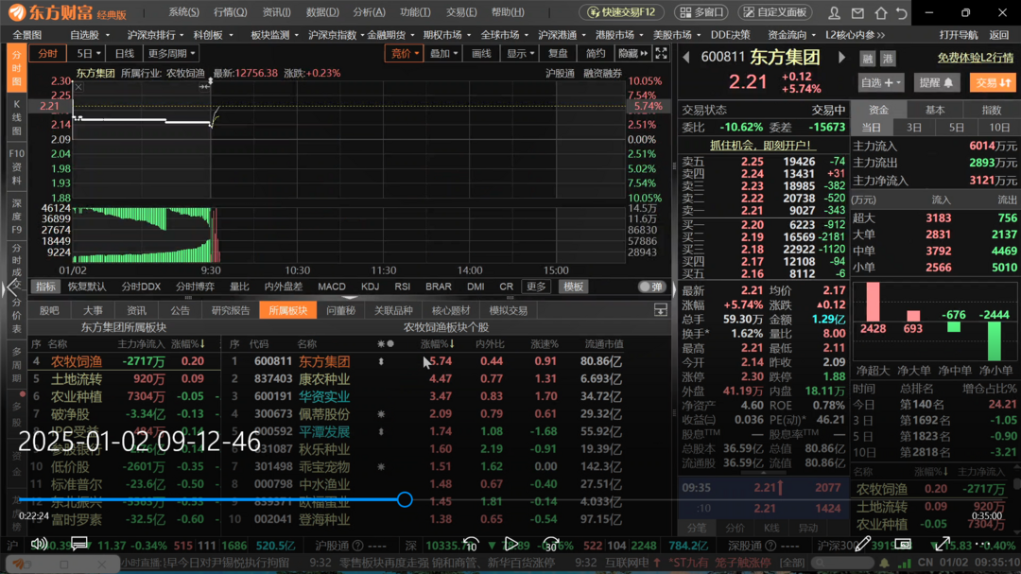Open the 竞价 dropdown

click(x=405, y=53)
